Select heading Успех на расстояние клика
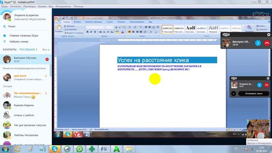 pos(153,60)
